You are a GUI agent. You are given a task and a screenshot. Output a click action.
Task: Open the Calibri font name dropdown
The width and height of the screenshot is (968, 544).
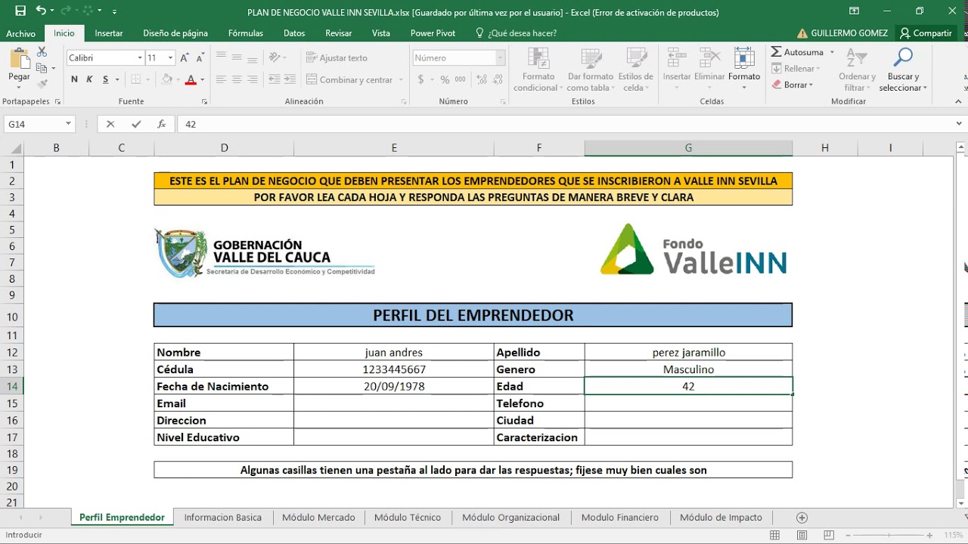140,58
